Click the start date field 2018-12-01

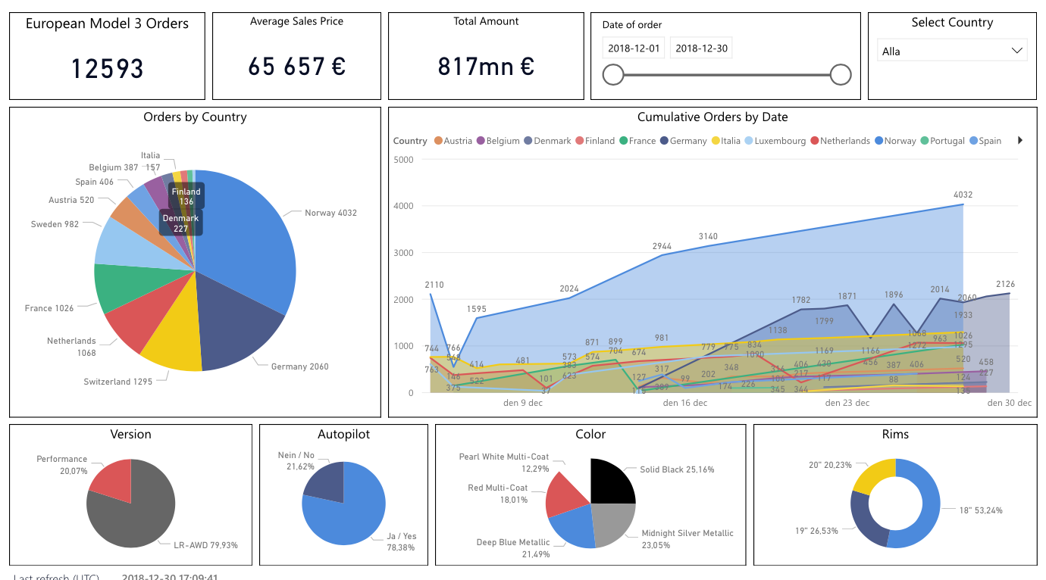(633, 48)
